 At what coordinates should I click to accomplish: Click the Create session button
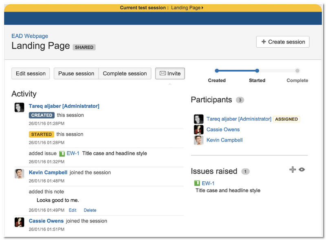coord(283,42)
